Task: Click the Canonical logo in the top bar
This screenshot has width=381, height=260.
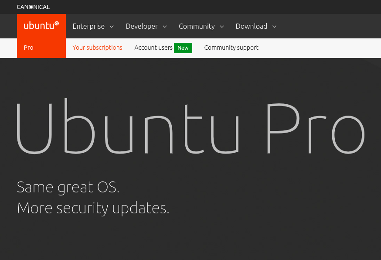Action: (33, 7)
